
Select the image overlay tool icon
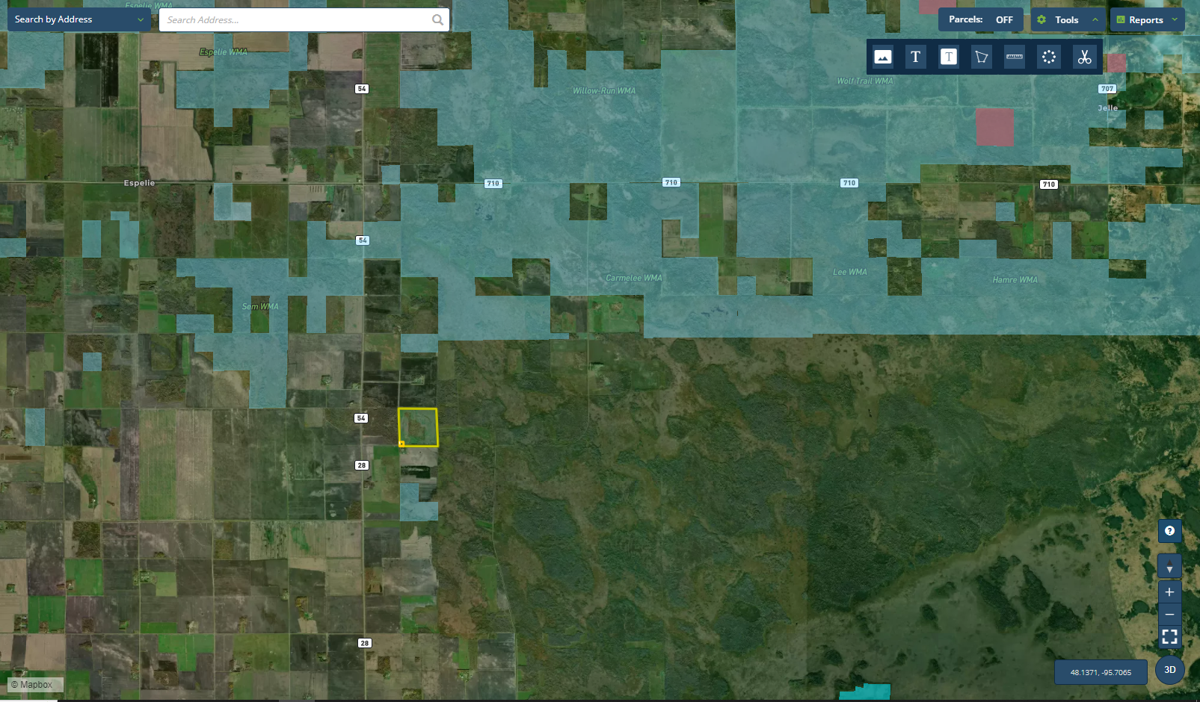click(x=882, y=57)
